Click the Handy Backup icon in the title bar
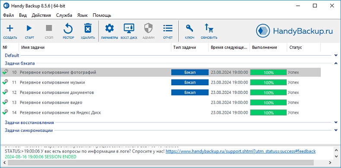The image size is (341, 168). tap(6, 6)
